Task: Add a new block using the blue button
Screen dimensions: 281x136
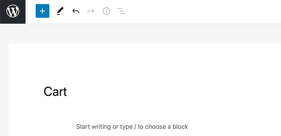Action: click(x=43, y=11)
